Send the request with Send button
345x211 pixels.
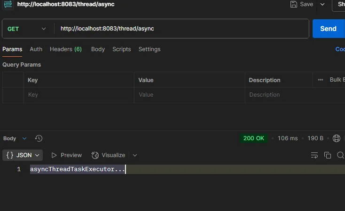coord(328,29)
